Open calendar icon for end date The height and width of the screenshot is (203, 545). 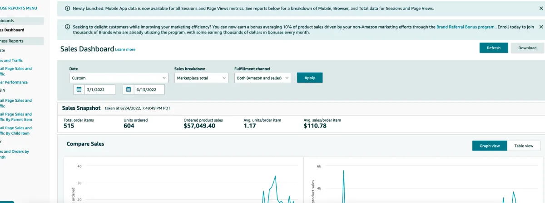coord(129,90)
